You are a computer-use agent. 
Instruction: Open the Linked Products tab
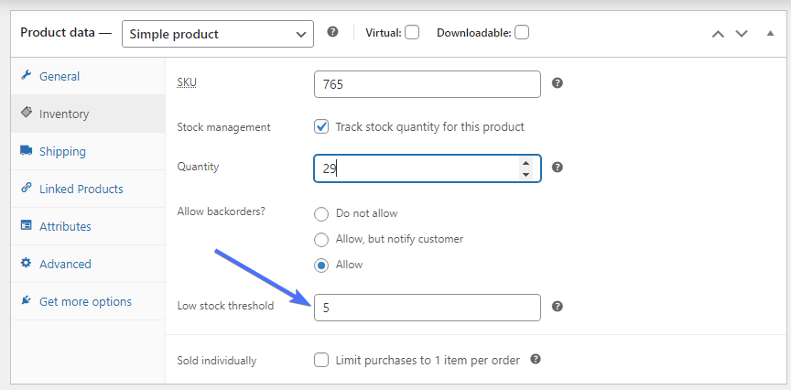click(x=81, y=189)
